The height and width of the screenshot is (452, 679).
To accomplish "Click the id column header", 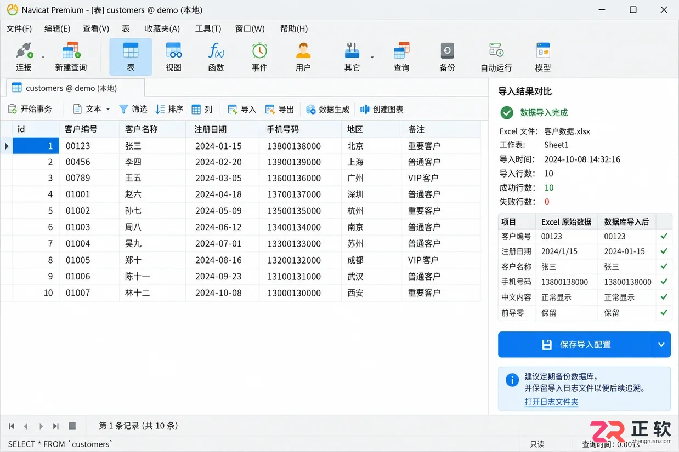I will coord(36,129).
